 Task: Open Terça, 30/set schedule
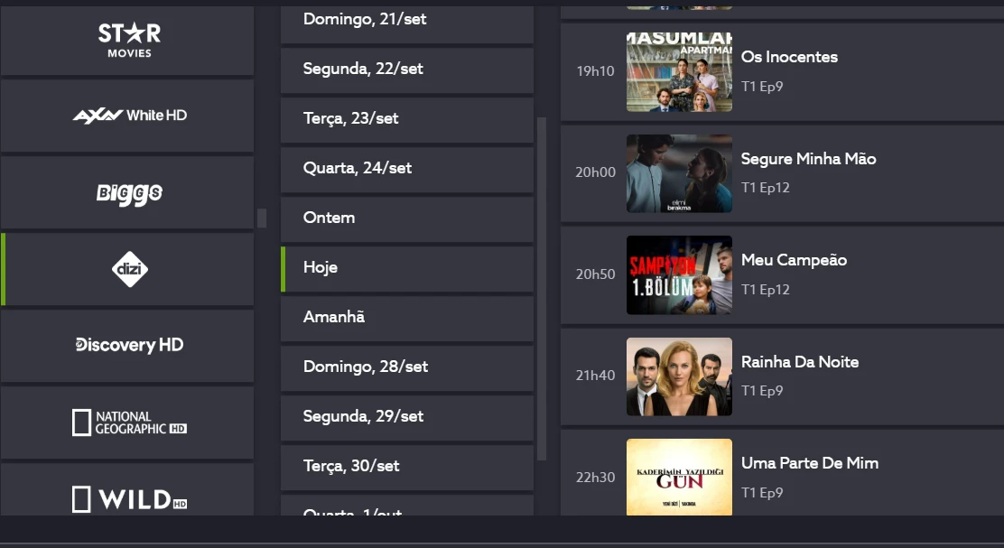coord(407,468)
